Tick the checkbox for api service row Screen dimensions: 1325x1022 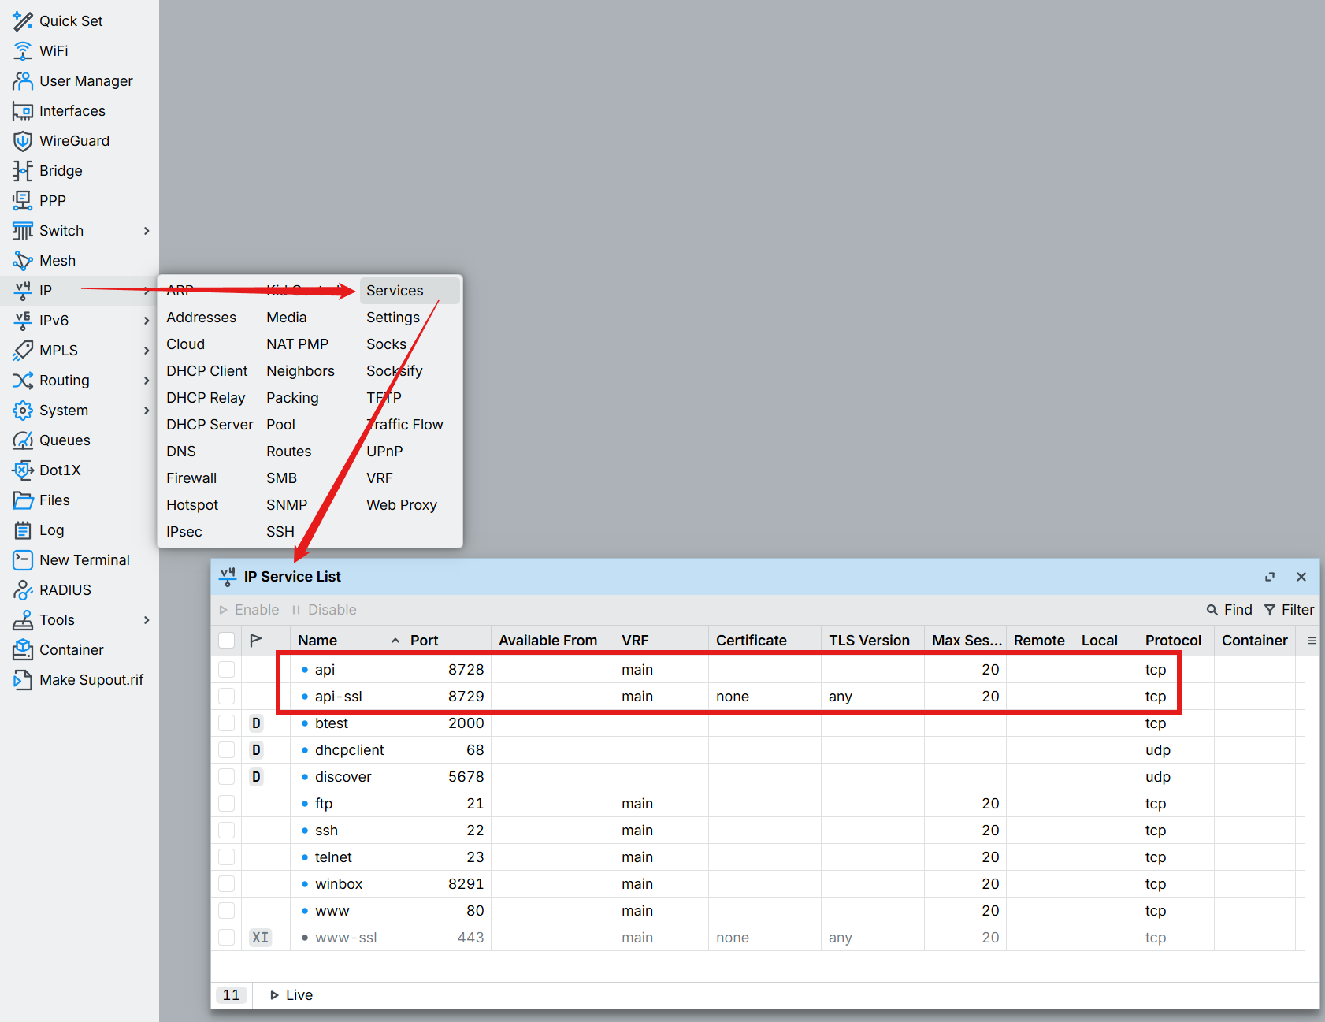coord(227,670)
